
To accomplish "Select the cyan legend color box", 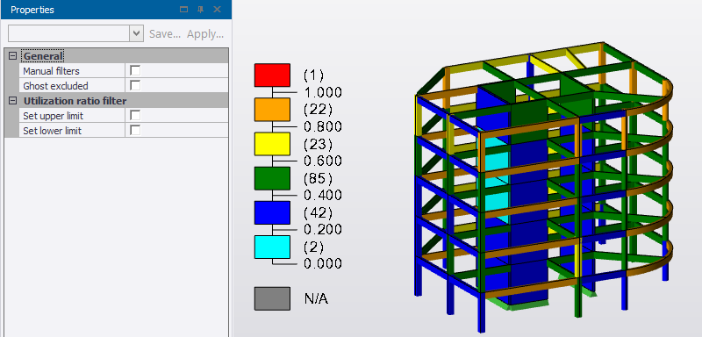I will click(272, 247).
